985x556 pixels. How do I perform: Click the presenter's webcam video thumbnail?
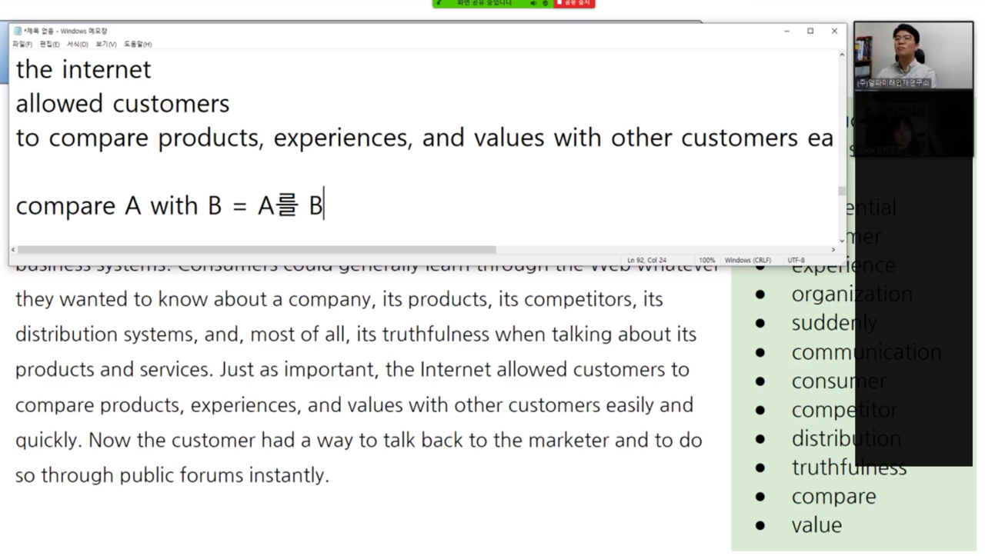(x=913, y=55)
